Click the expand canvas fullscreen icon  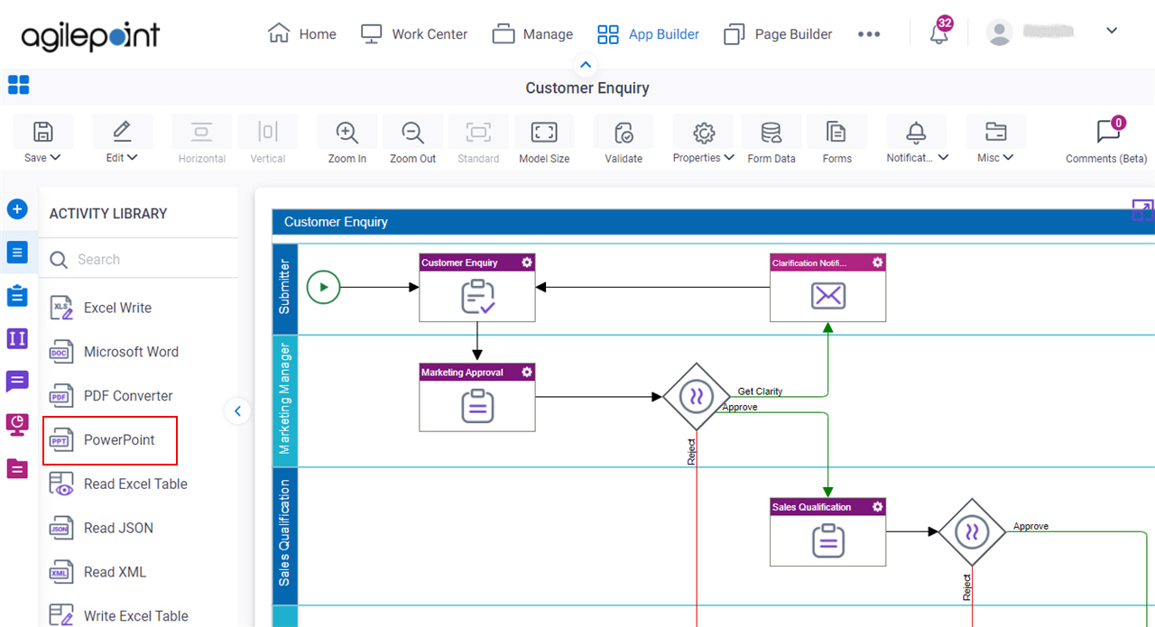[1142, 210]
